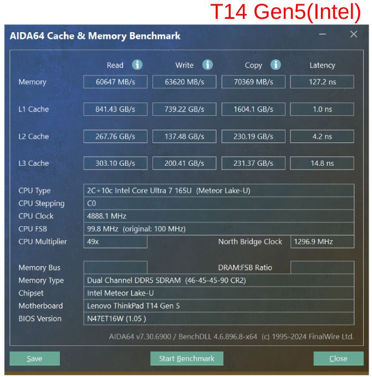
Task: Select L1 Cache copy 1604.1 GB/s
Action: (x=253, y=109)
